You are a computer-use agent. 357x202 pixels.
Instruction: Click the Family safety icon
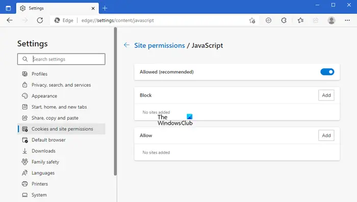coord(24,162)
